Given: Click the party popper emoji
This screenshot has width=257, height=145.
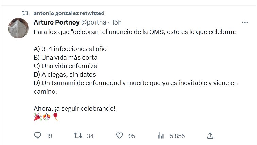Looking at the screenshot, I should click(37, 117).
